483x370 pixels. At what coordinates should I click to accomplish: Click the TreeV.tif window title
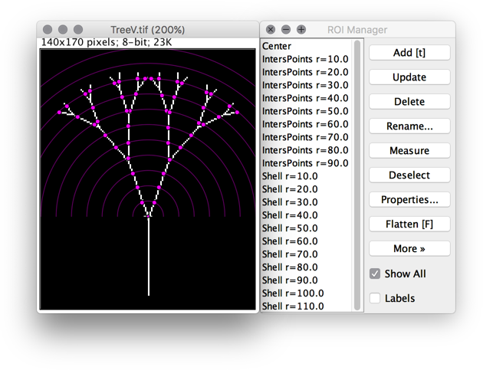click(x=147, y=30)
